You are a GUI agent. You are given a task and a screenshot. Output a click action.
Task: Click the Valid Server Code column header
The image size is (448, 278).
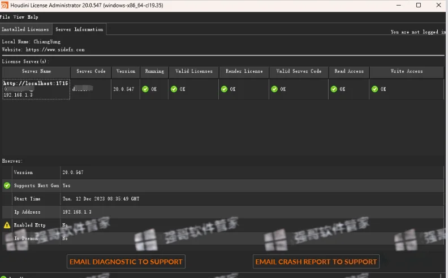299,71
